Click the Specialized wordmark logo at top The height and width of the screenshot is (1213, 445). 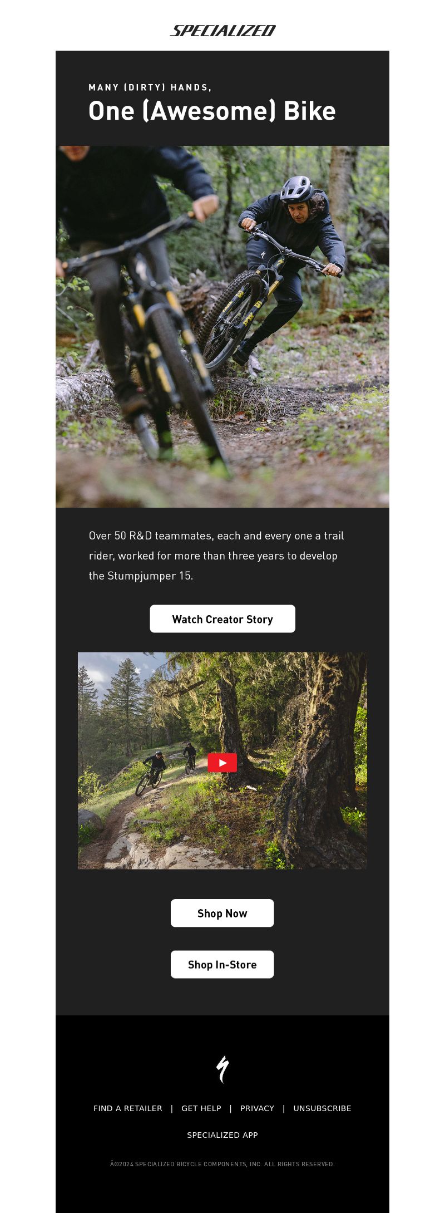pos(222,31)
